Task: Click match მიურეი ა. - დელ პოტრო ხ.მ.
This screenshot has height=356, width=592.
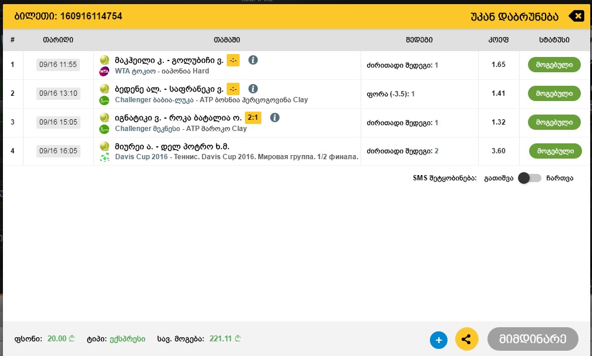Action: pos(171,146)
